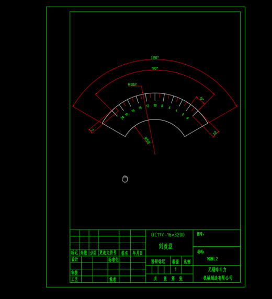Click the 年月日 cell in revision table
Viewport: 272px width, 299px height.
pyautogui.click(x=138, y=253)
